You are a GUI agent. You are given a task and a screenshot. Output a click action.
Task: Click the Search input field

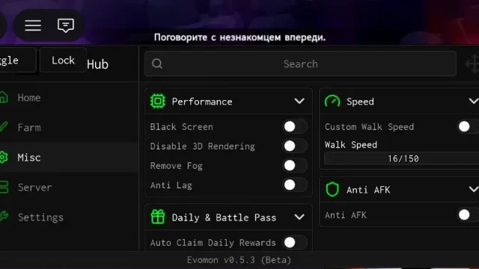pos(301,64)
